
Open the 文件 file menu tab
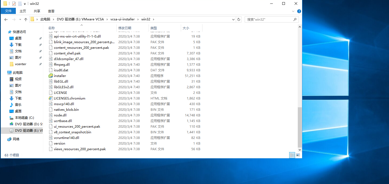click(8, 11)
